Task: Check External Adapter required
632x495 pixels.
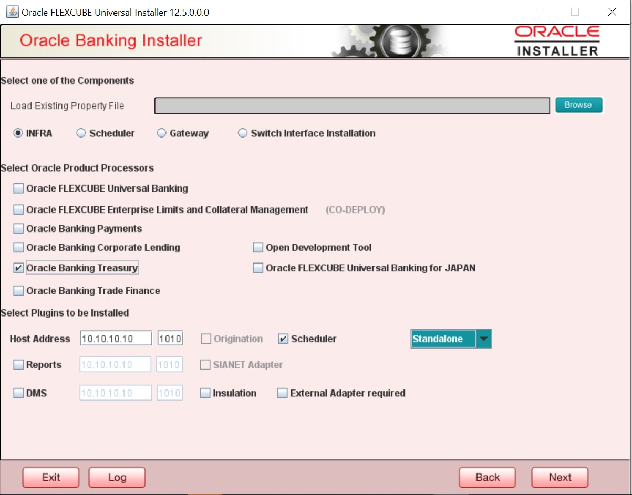Action: click(283, 393)
